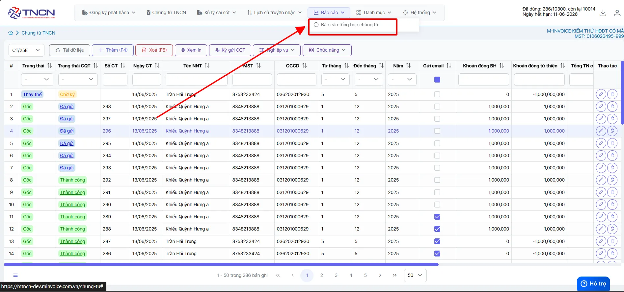
Task: Go to page 2 in pagination
Action: tap(322, 275)
